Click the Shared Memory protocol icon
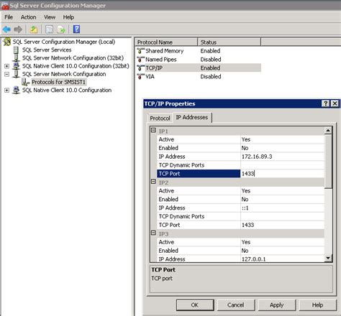Screen dimensions: 341x316 (141, 51)
